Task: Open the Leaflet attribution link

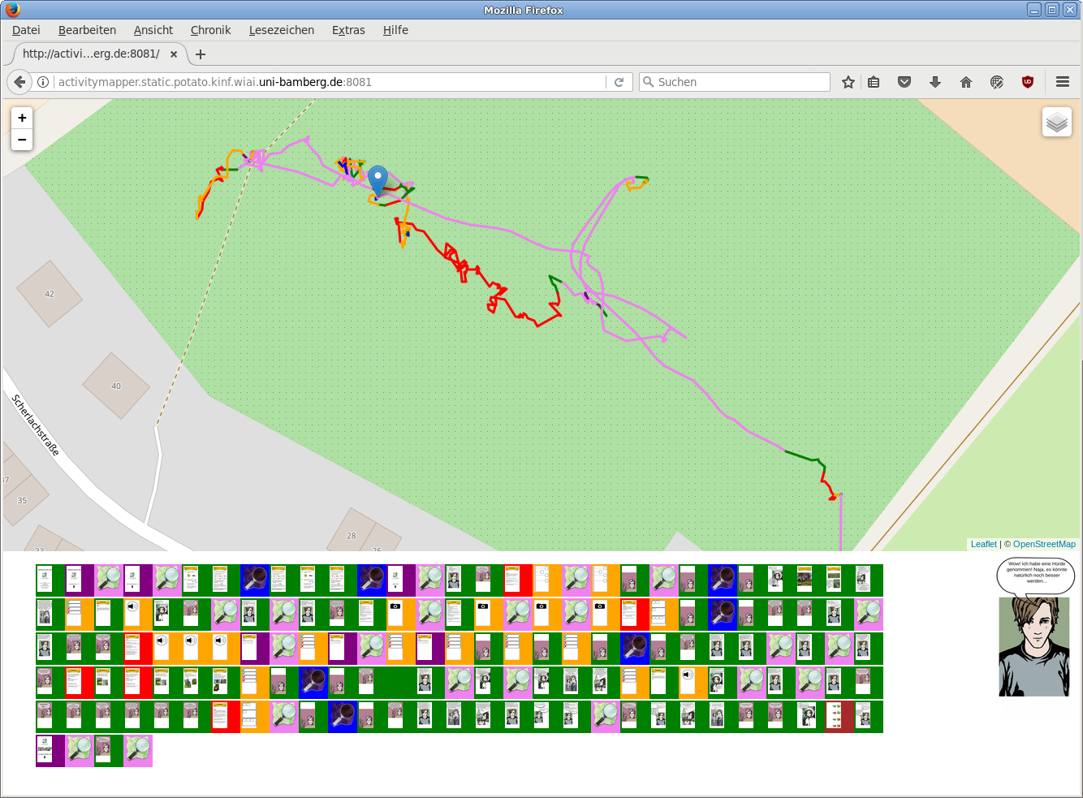Action: pos(983,544)
